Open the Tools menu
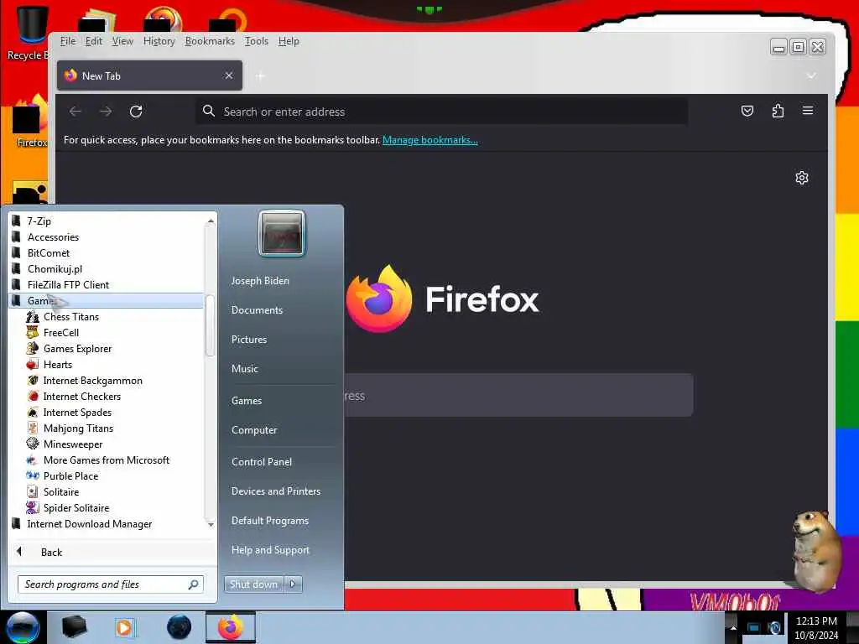Viewport: 859px width, 644px height. [257, 41]
